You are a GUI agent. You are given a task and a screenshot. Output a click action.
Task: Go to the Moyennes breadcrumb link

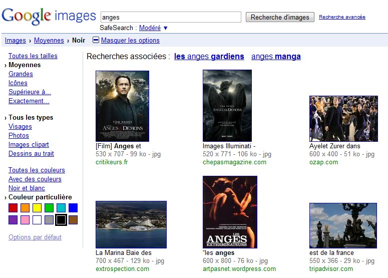(49, 40)
